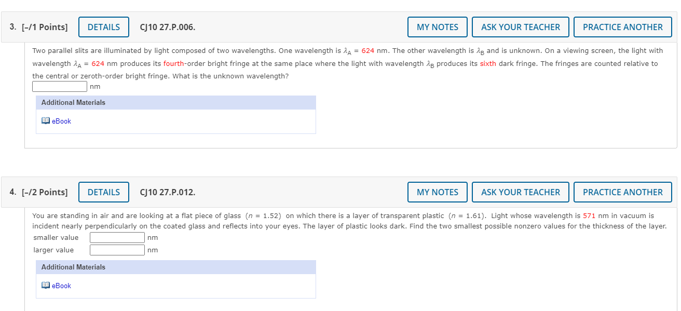Click the eBook book icon under question 3
Image resolution: width=681 pixels, height=311 pixels.
point(46,121)
